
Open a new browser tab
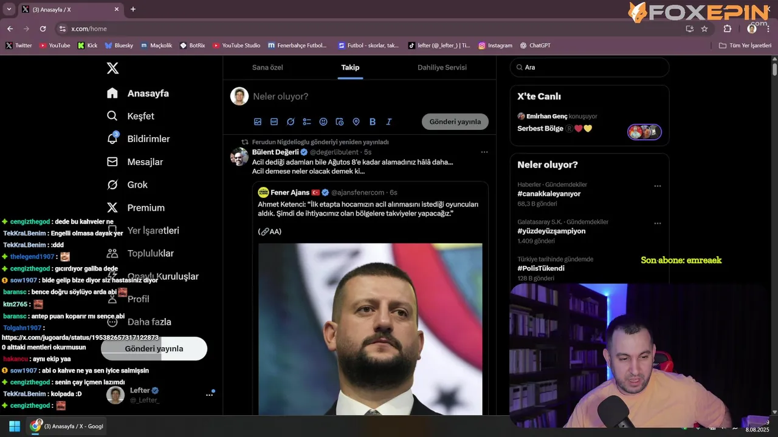click(133, 9)
